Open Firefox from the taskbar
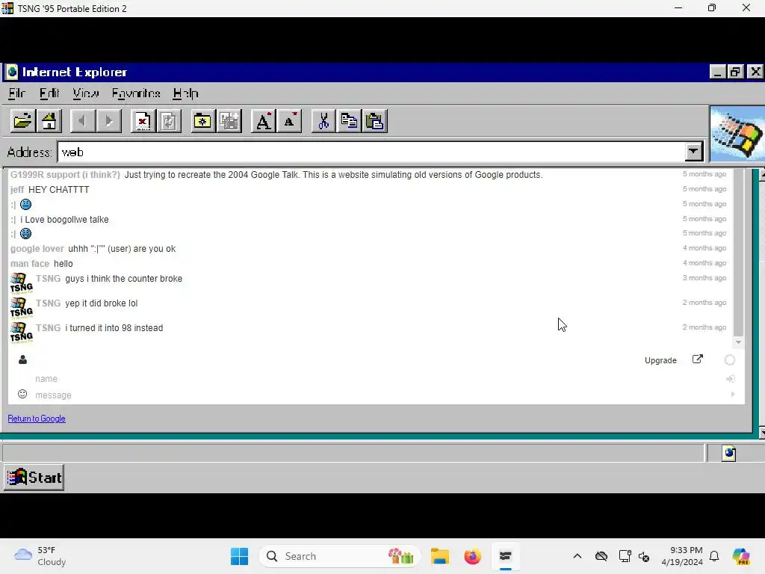765x574 pixels. coord(472,556)
